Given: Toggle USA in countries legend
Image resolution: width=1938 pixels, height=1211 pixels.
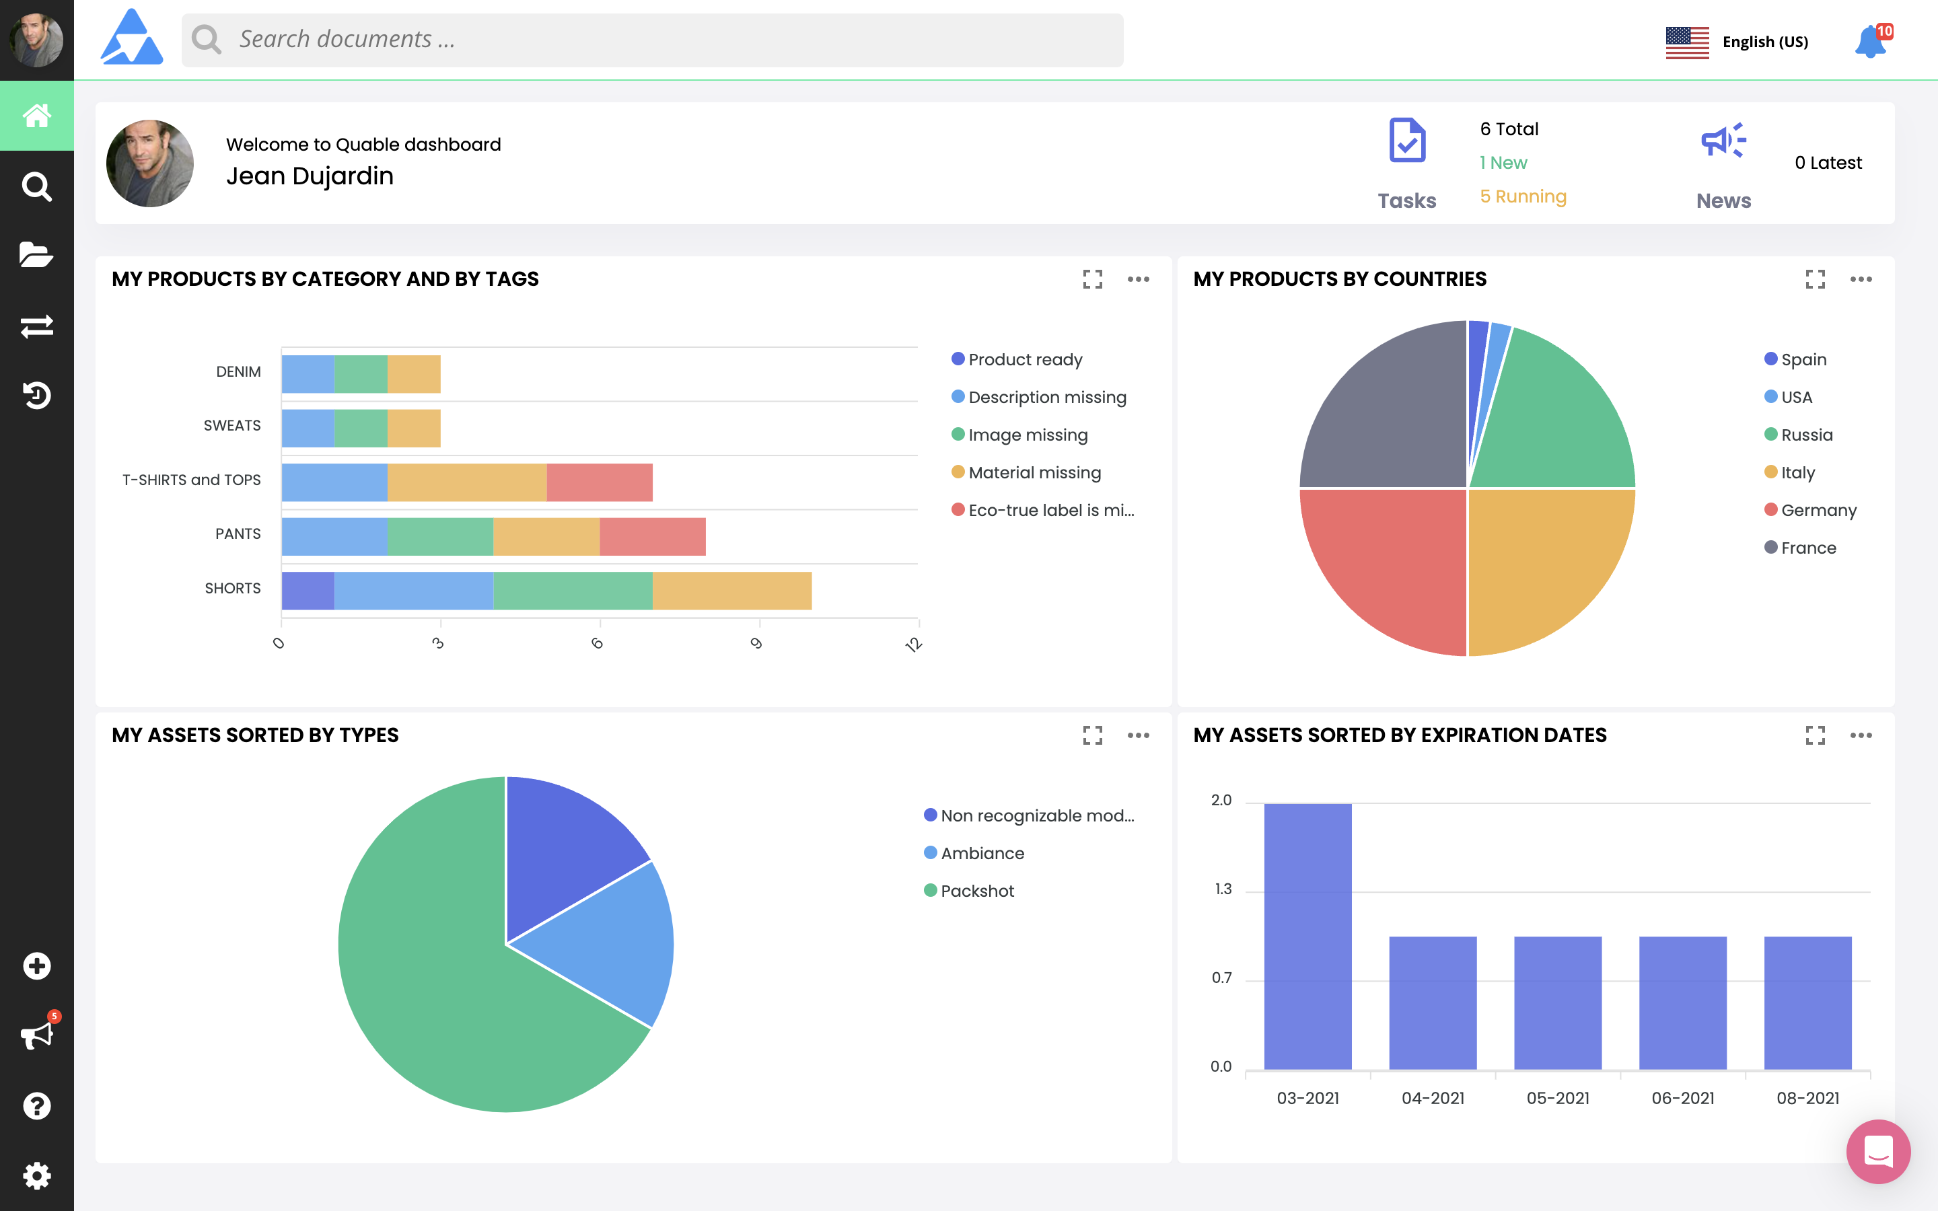Looking at the screenshot, I should (x=1788, y=397).
